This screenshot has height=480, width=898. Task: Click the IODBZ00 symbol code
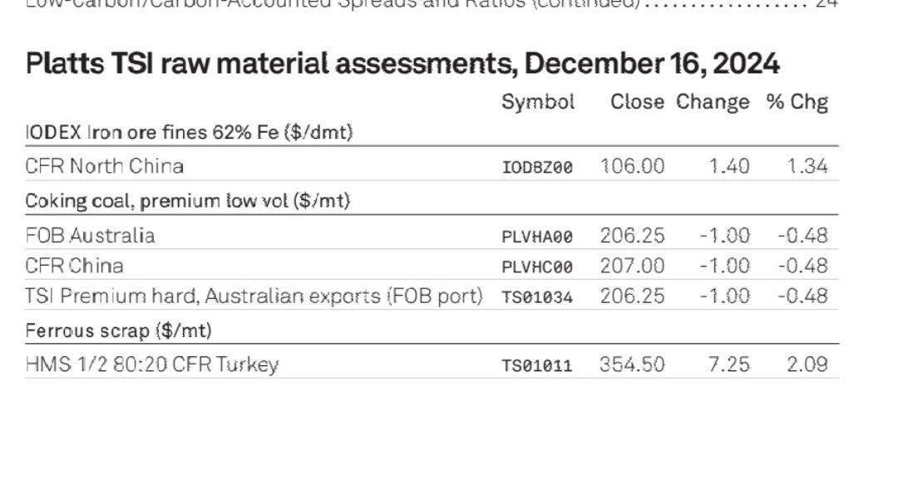point(537,168)
